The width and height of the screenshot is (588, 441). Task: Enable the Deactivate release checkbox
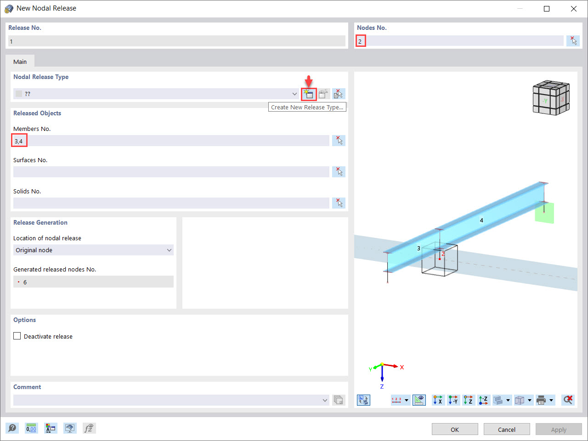(x=17, y=336)
